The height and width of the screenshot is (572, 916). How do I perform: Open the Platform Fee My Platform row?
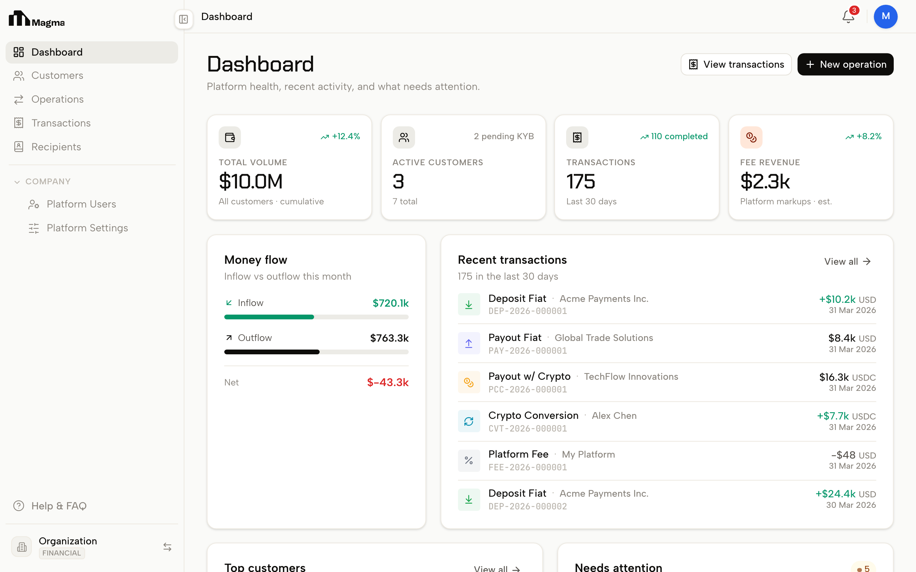point(667,460)
